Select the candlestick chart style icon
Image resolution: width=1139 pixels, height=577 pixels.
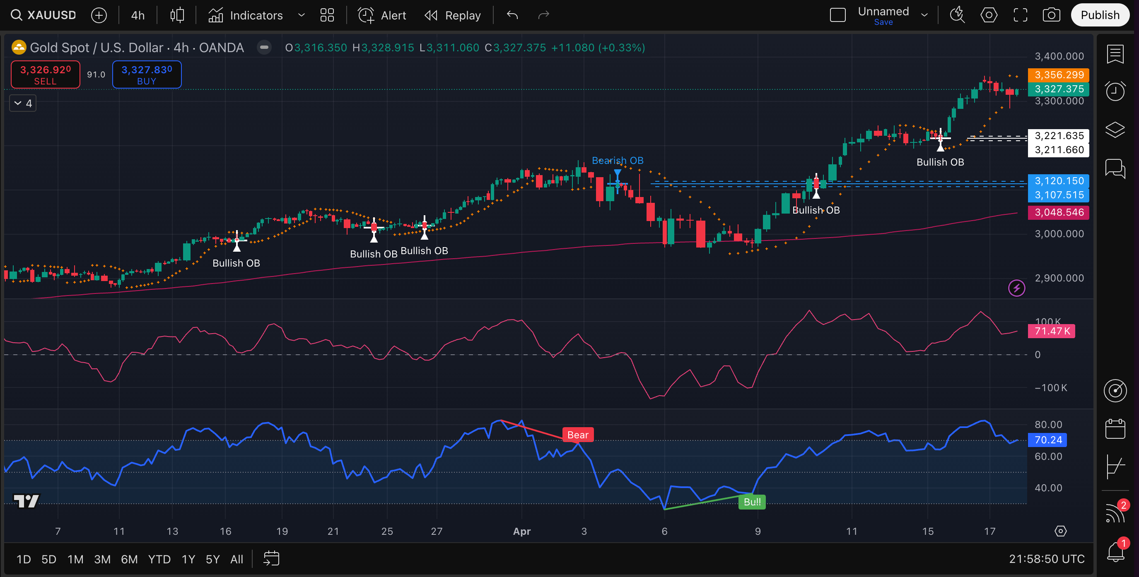177,15
